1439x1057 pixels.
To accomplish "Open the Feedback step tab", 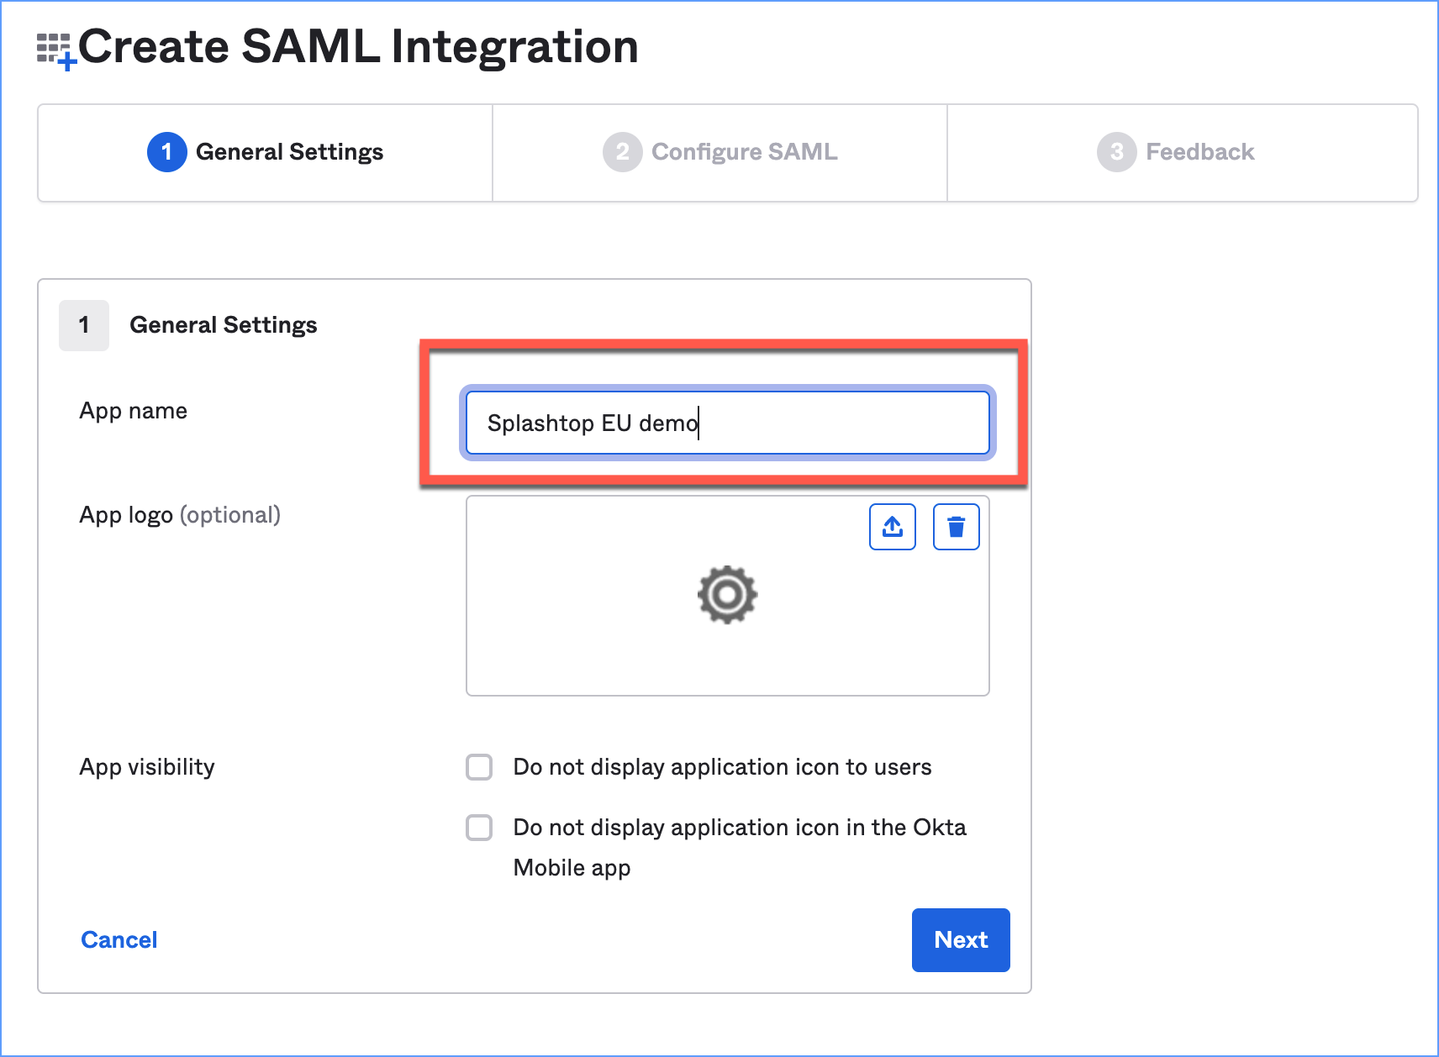I will pyautogui.click(x=1183, y=152).
